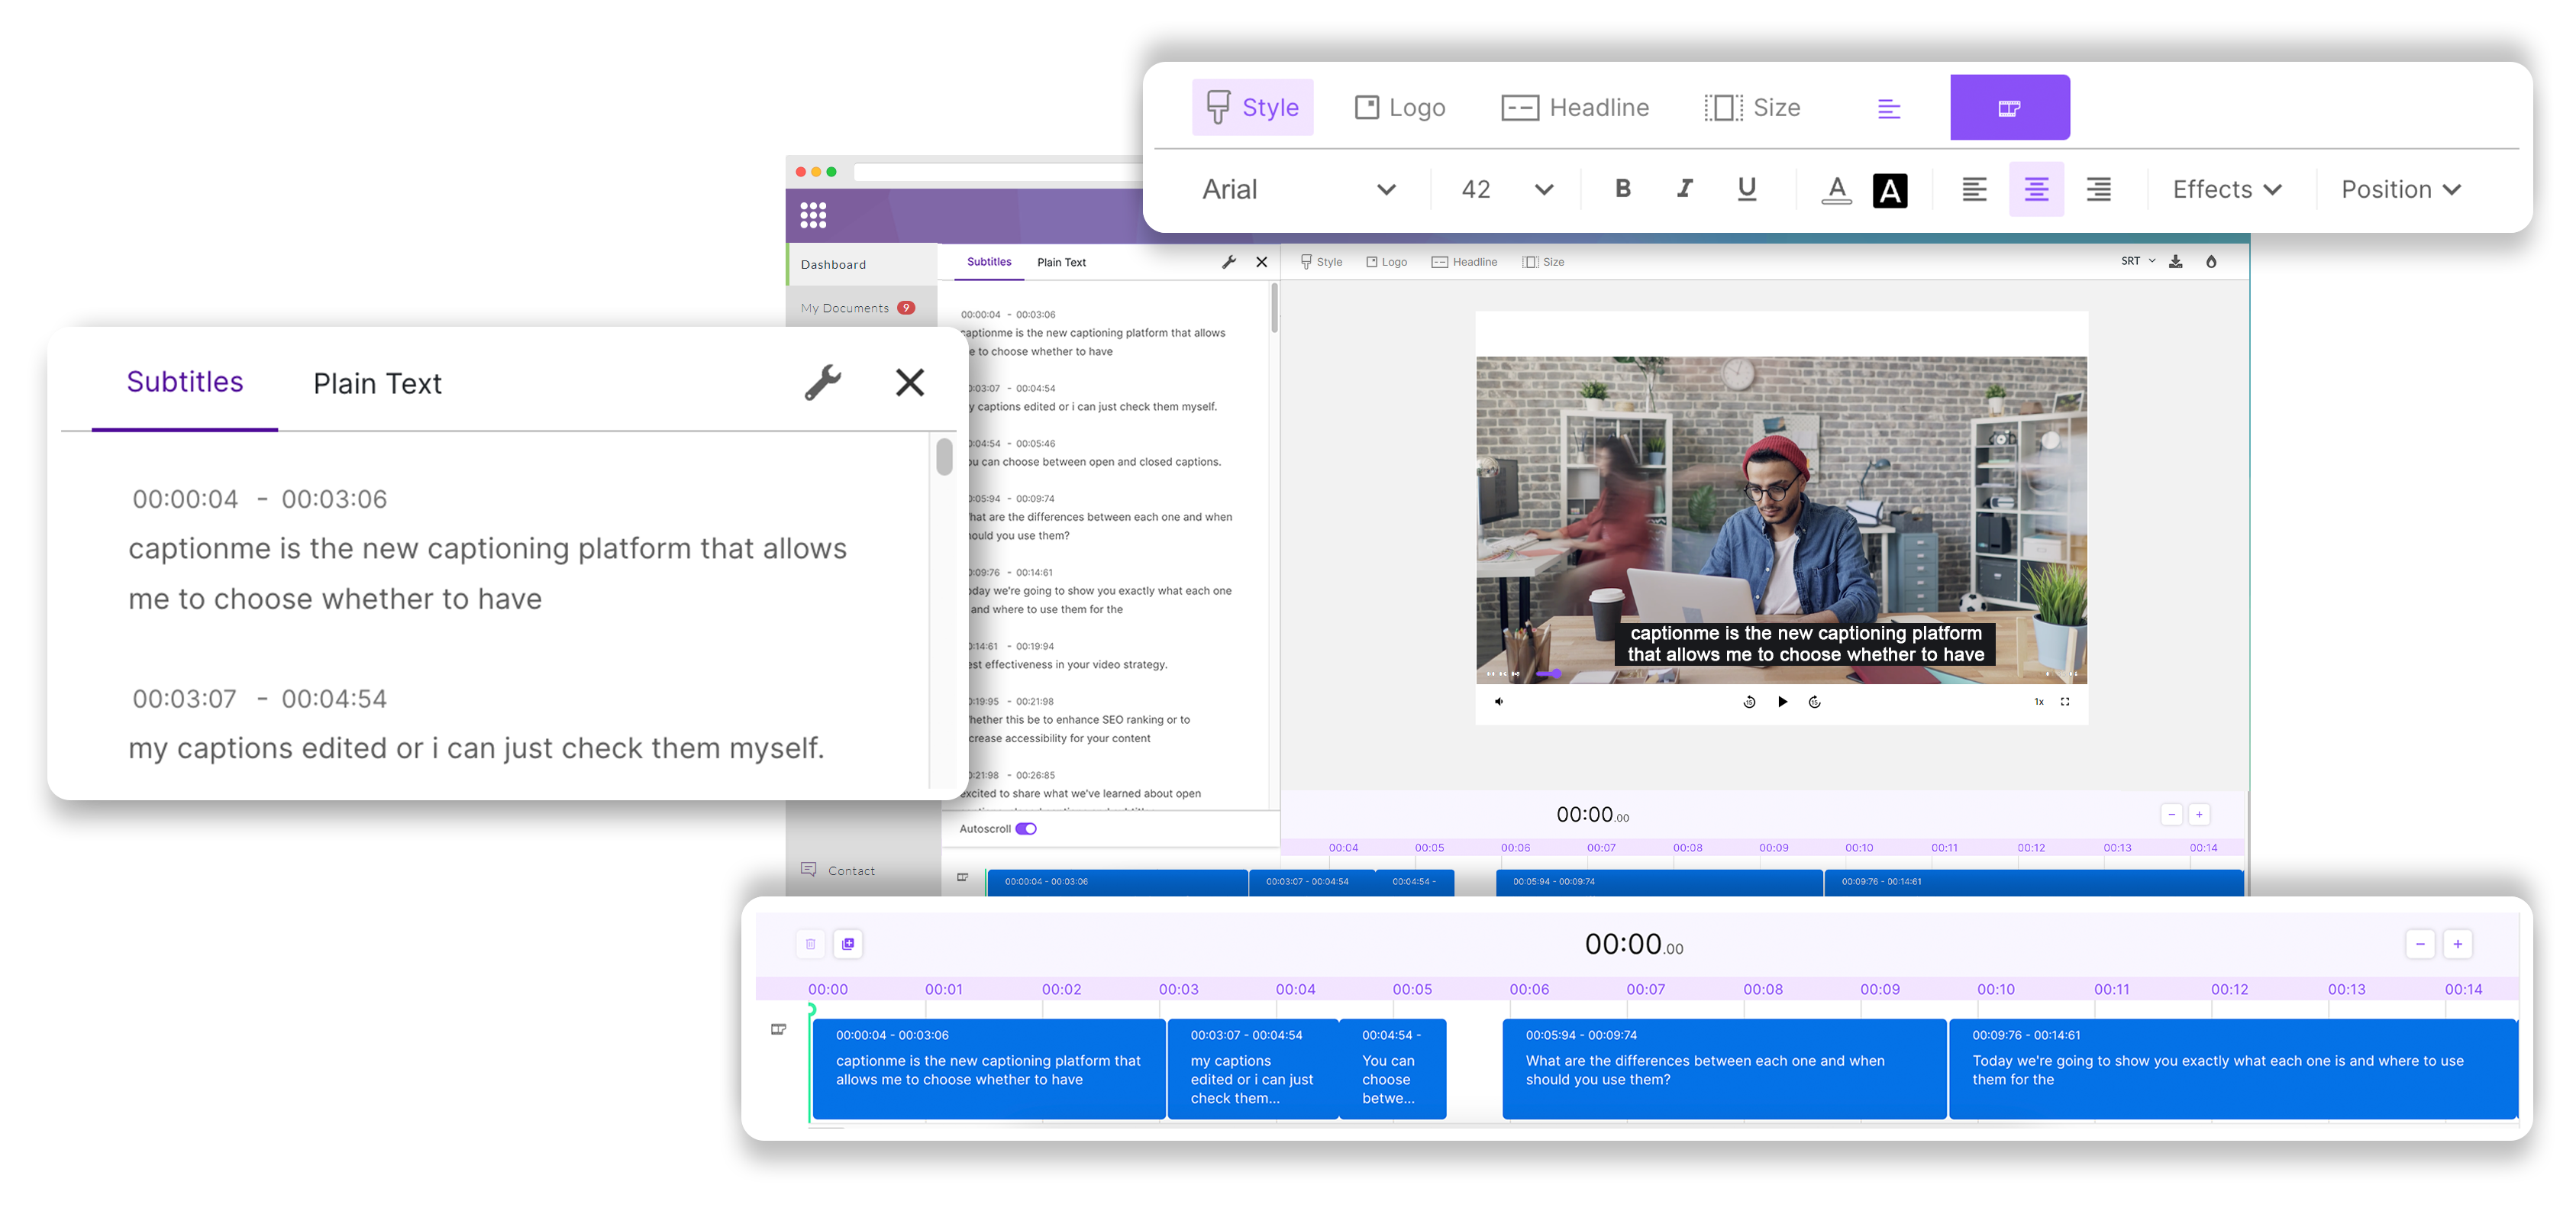Click the plus button to zoom the timeline
Image resolution: width=2576 pixels, height=1224 pixels.
(x=2458, y=943)
